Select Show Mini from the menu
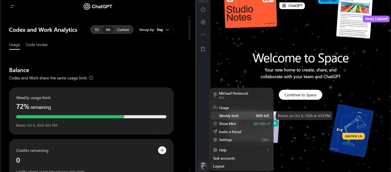Screen dimensions: 391x172 [241, 124]
